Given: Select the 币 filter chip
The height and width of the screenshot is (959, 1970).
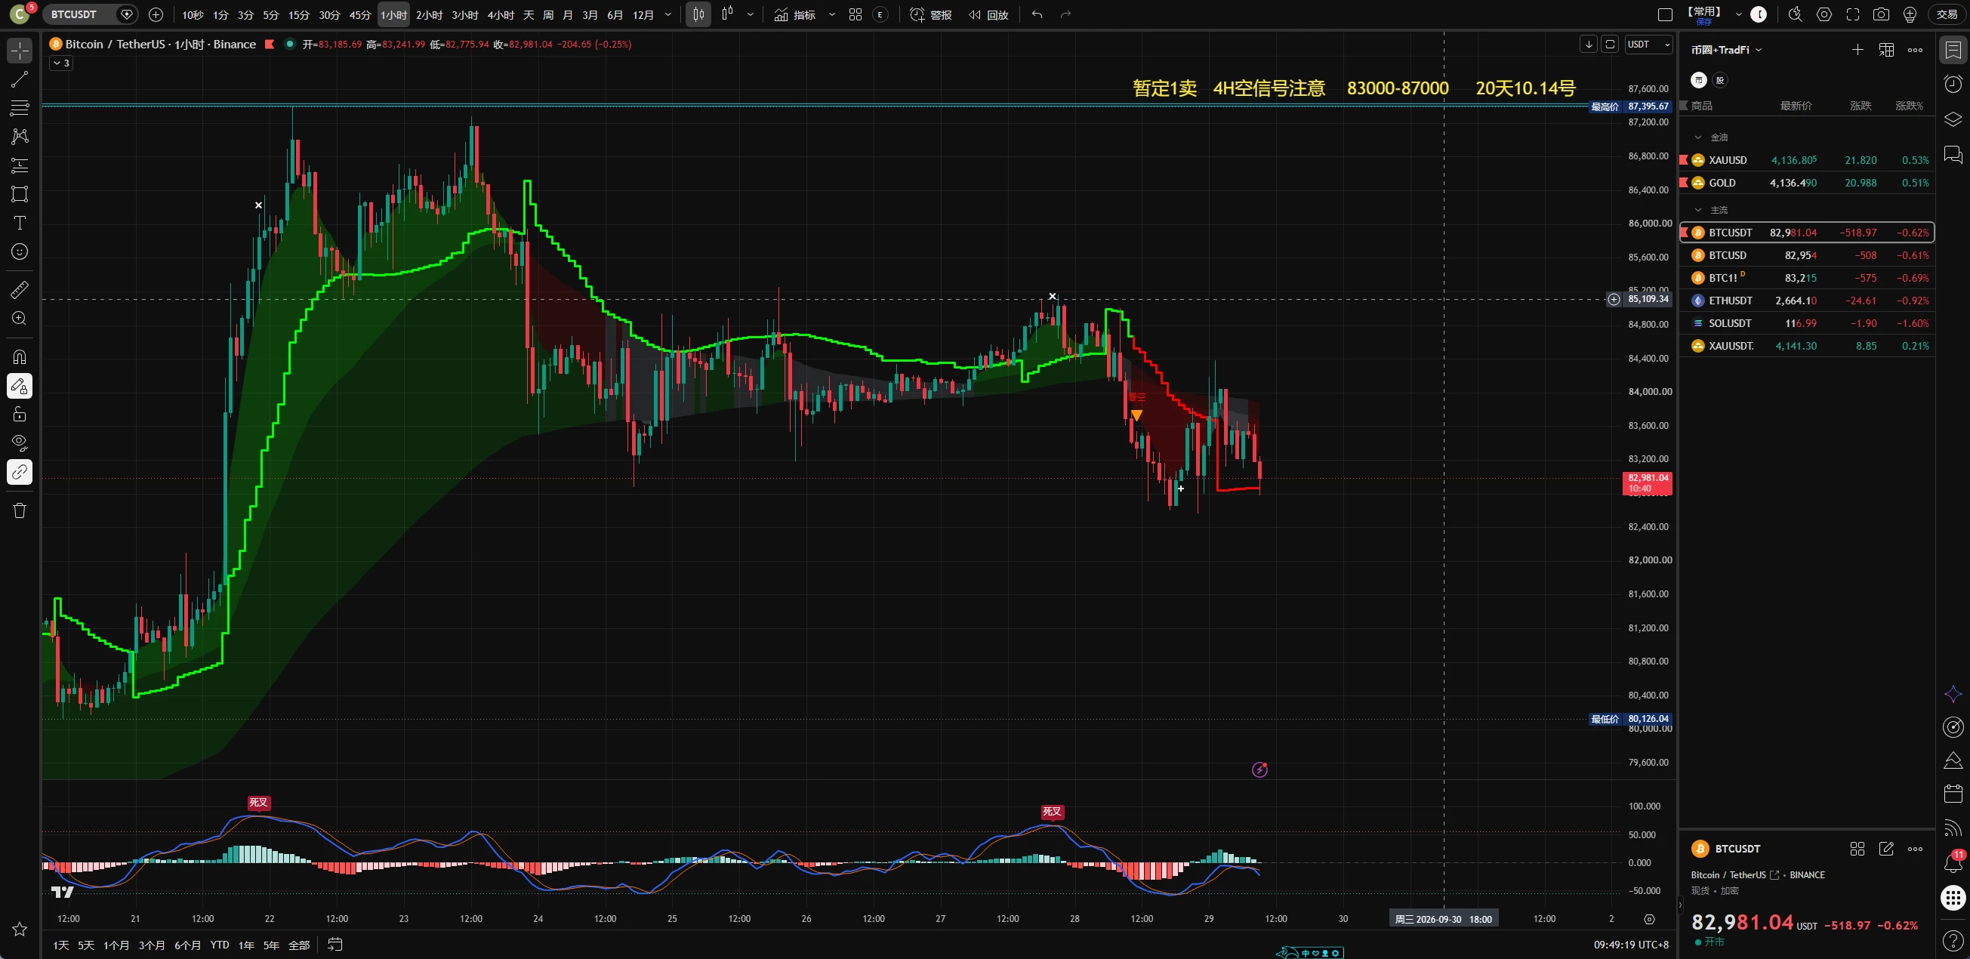Looking at the screenshot, I should [x=1698, y=80].
